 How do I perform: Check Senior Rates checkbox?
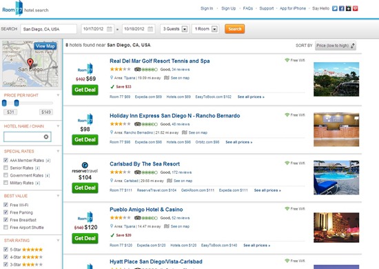6,168
